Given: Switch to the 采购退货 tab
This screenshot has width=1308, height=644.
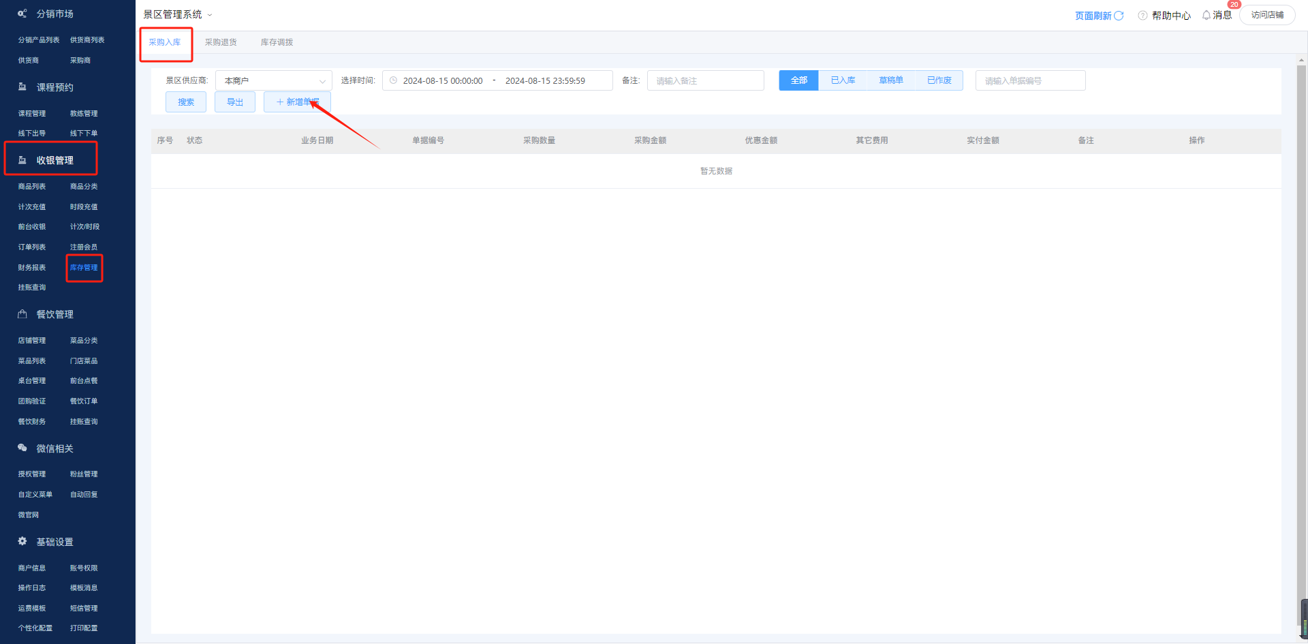Looking at the screenshot, I should [221, 42].
